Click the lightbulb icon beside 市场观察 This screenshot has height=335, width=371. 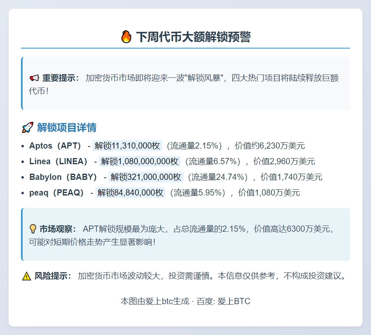click(x=33, y=229)
